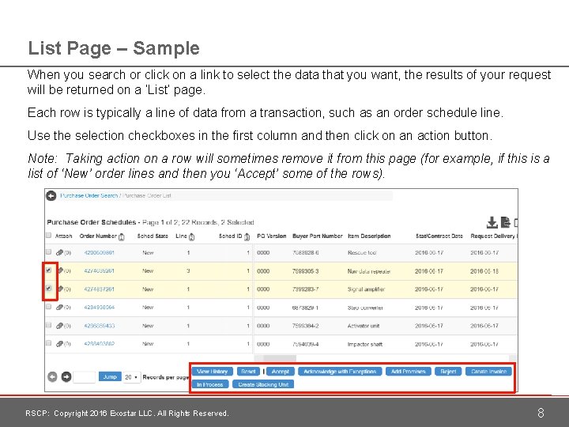Click the page number input field
This screenshot has height=427, width=569.
click(x=85, y=377)
